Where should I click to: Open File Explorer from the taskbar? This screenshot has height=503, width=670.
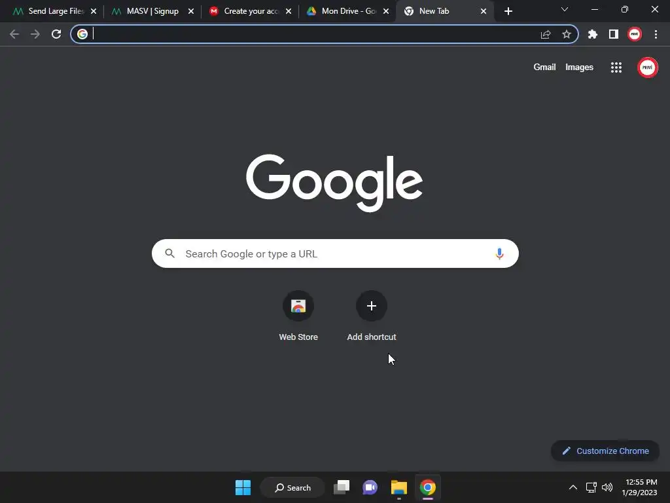[x=398, y=487]
